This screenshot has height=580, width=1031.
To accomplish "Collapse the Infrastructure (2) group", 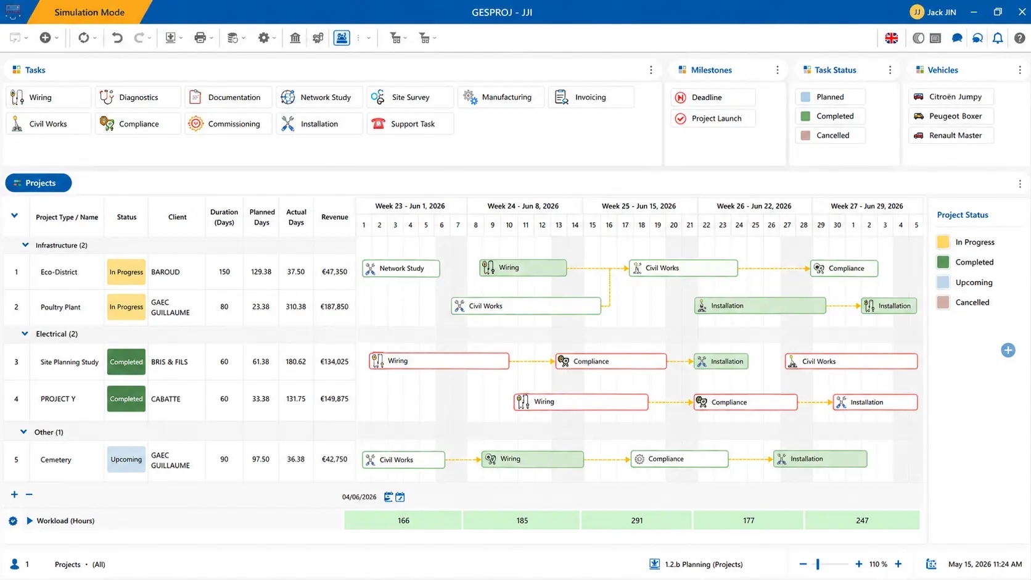I will pos(25,245).
